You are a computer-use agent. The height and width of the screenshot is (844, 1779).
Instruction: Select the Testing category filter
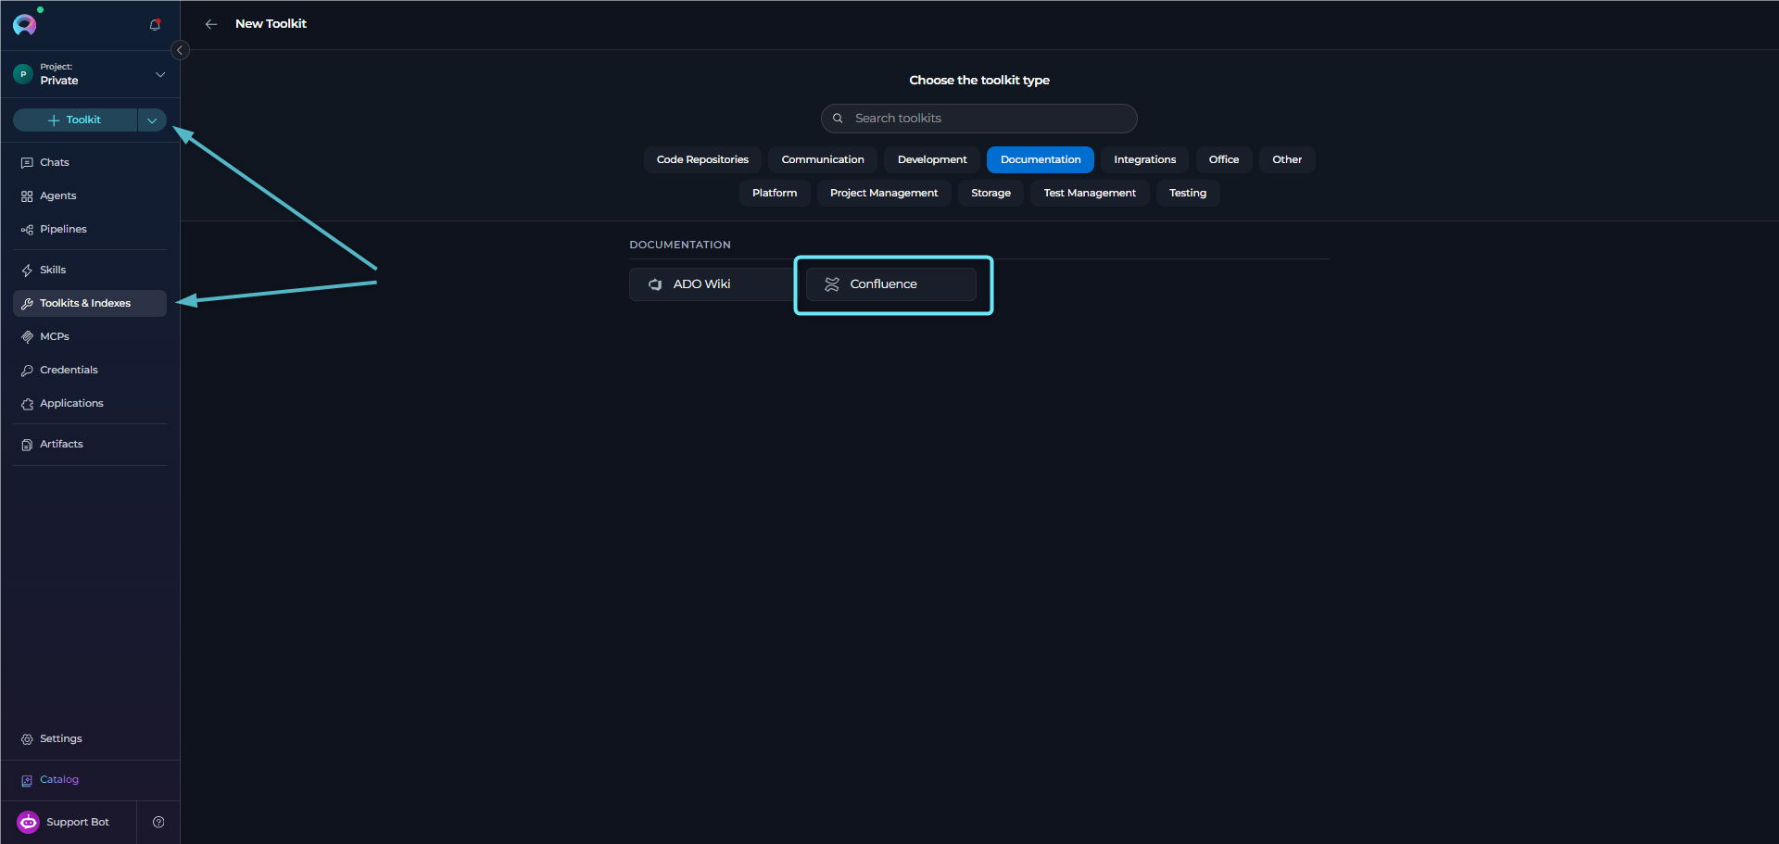pyautogui.click(x=1188, y=193)
